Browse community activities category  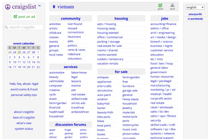tap(55, 24)
